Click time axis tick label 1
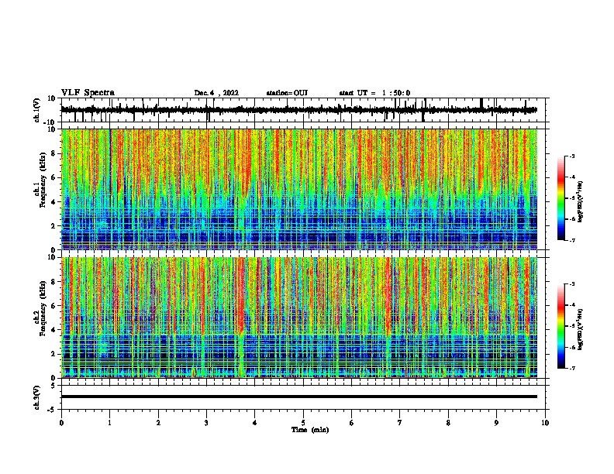614x474 pixels. click(109, 423)
